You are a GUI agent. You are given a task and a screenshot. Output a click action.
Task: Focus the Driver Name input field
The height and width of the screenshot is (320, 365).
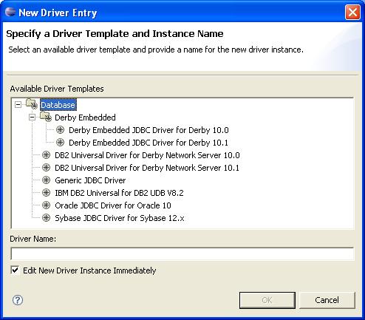[182, 253]
